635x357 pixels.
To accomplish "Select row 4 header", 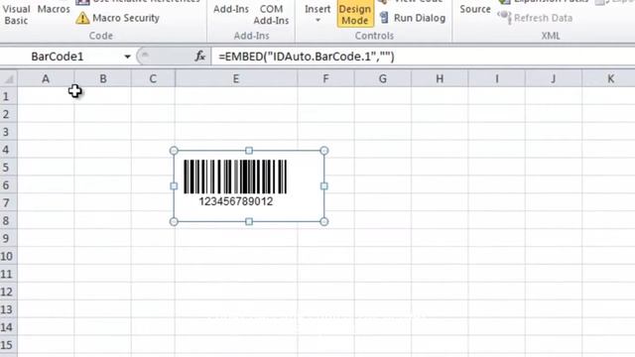I will click(x=9, y=150).
